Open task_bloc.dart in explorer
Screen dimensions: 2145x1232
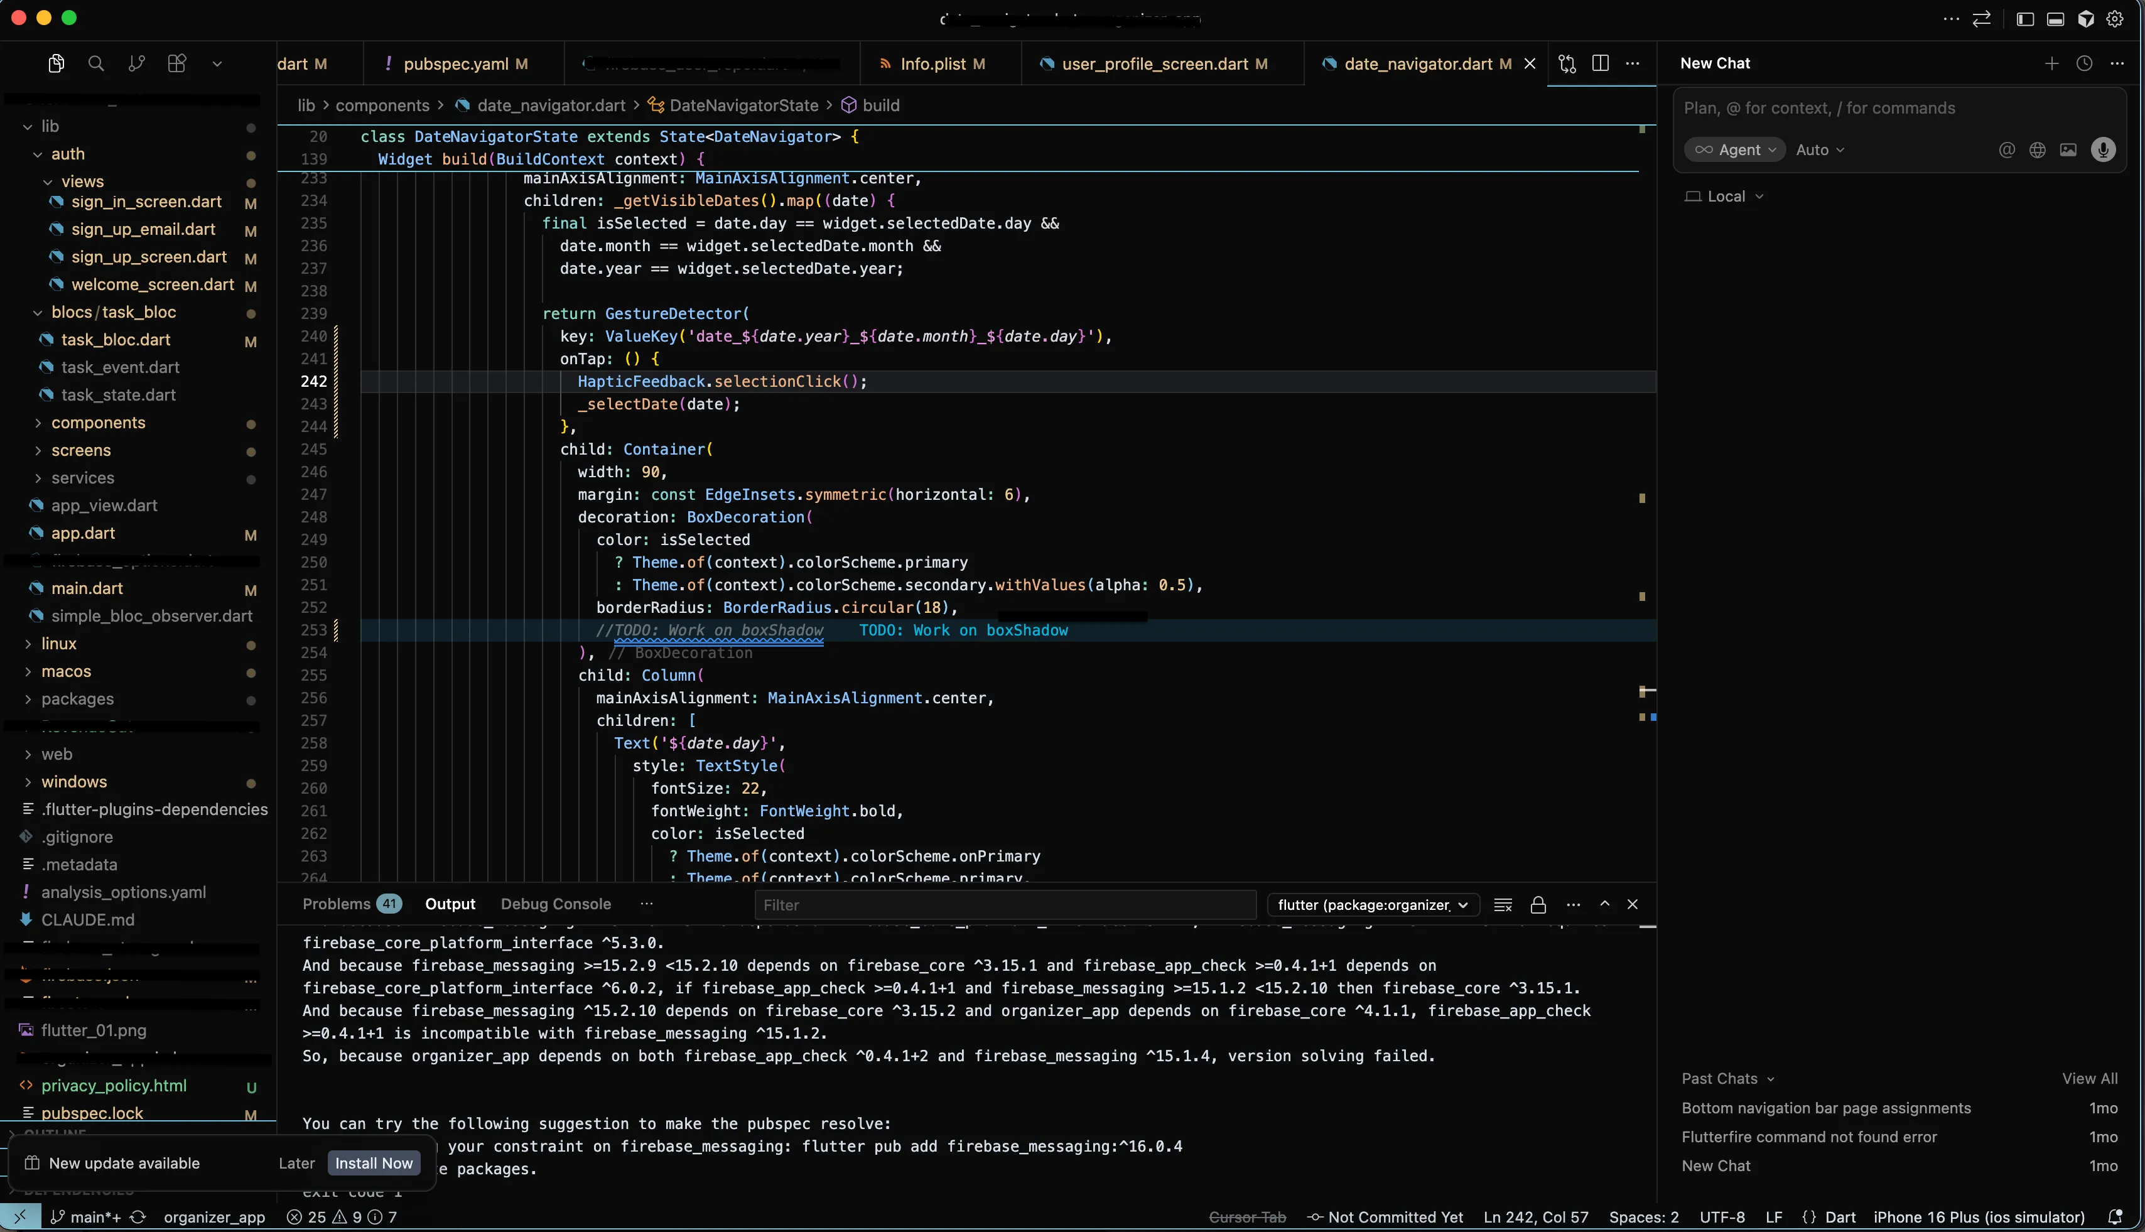tap(115, 339)
